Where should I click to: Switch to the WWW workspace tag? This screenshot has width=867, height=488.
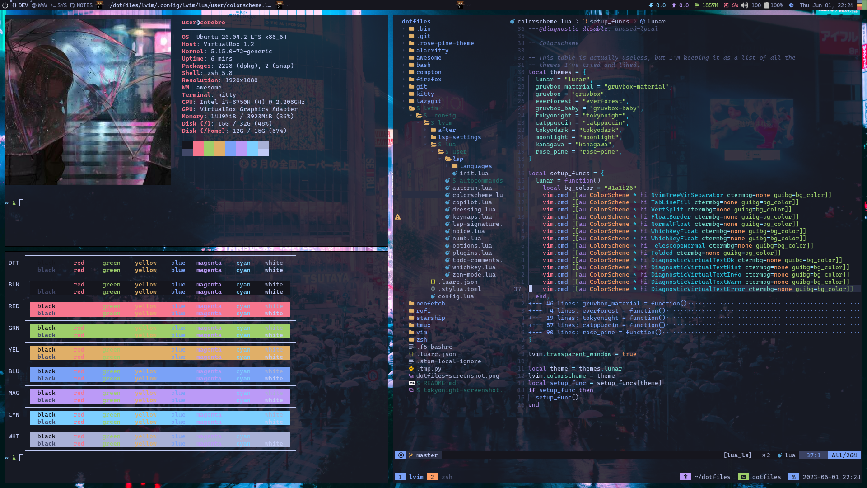click(x=39, y=5)
